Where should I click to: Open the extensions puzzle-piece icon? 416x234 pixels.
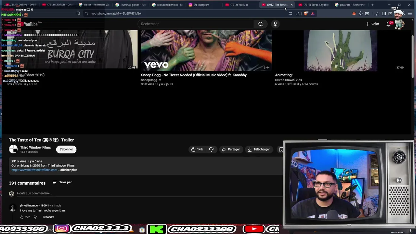point(360,14)
